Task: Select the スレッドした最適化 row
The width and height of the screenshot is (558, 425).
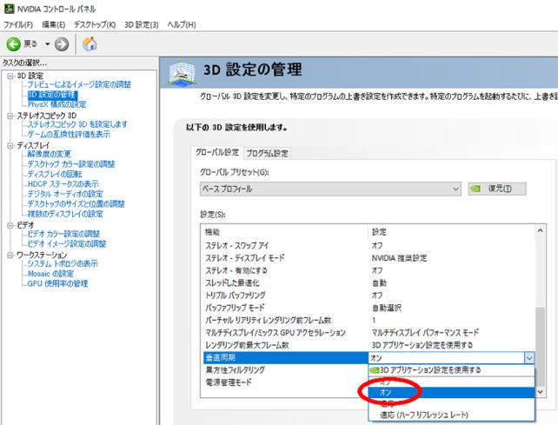Action: click(x=369, y=283)
